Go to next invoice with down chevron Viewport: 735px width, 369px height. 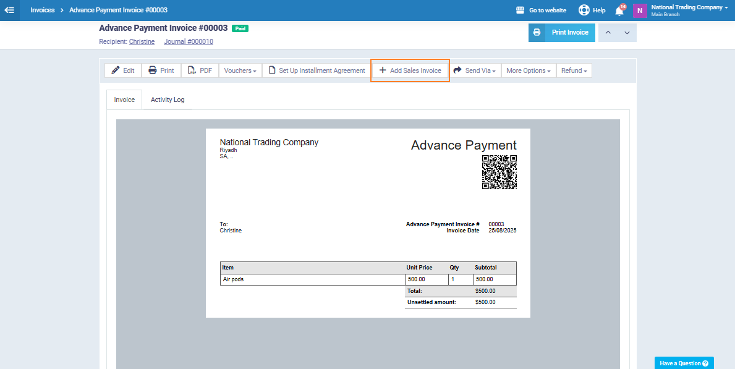click(x=627, y=32)
